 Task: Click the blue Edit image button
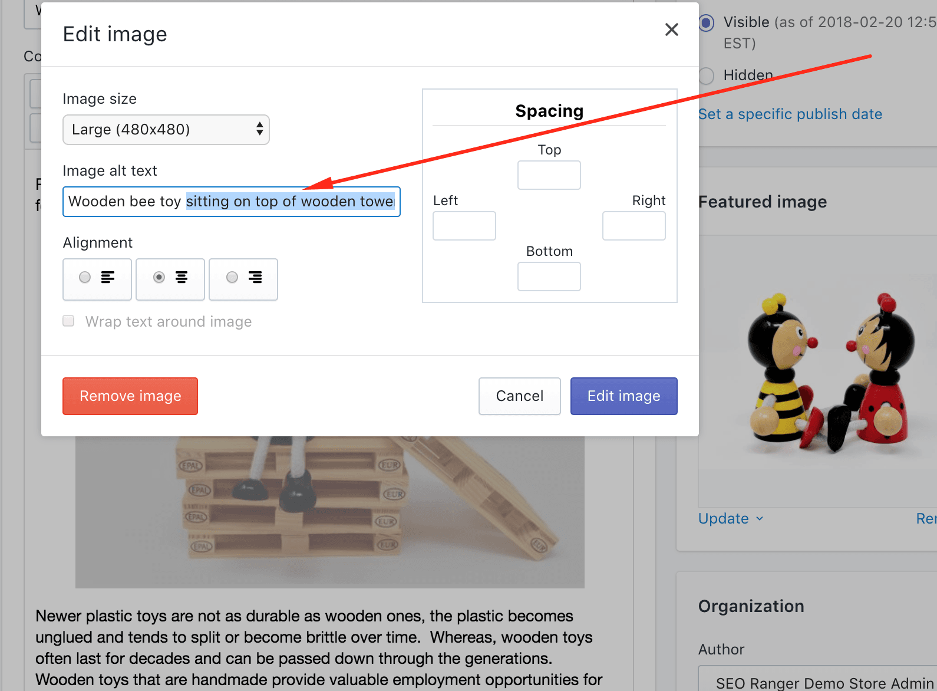tap(624, 396)
